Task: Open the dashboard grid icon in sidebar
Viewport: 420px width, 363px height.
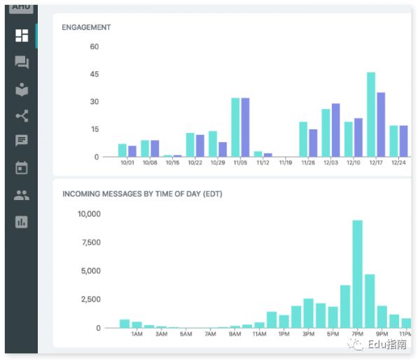Action: [22, 35]
